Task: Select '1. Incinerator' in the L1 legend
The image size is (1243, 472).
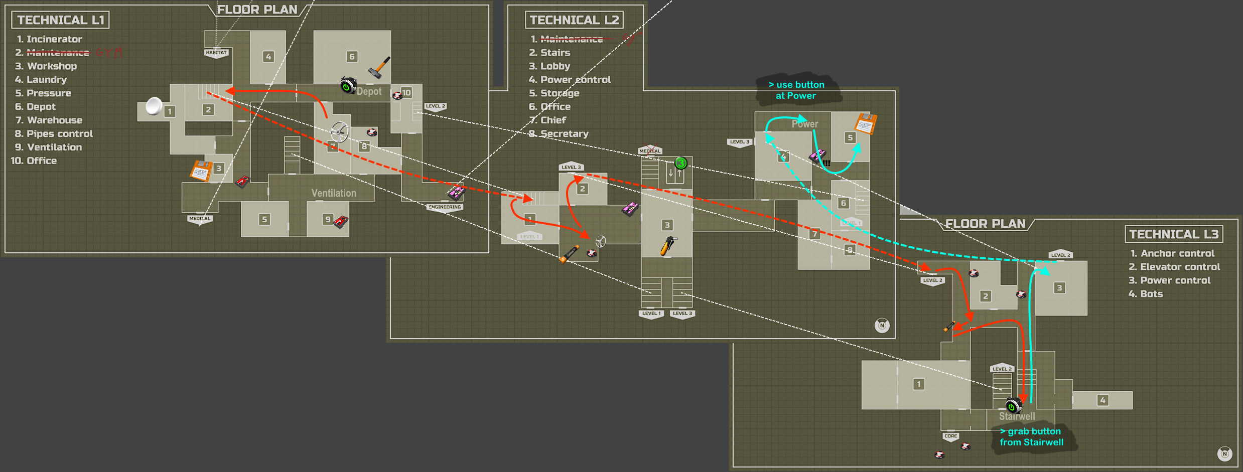Action: 49,39
